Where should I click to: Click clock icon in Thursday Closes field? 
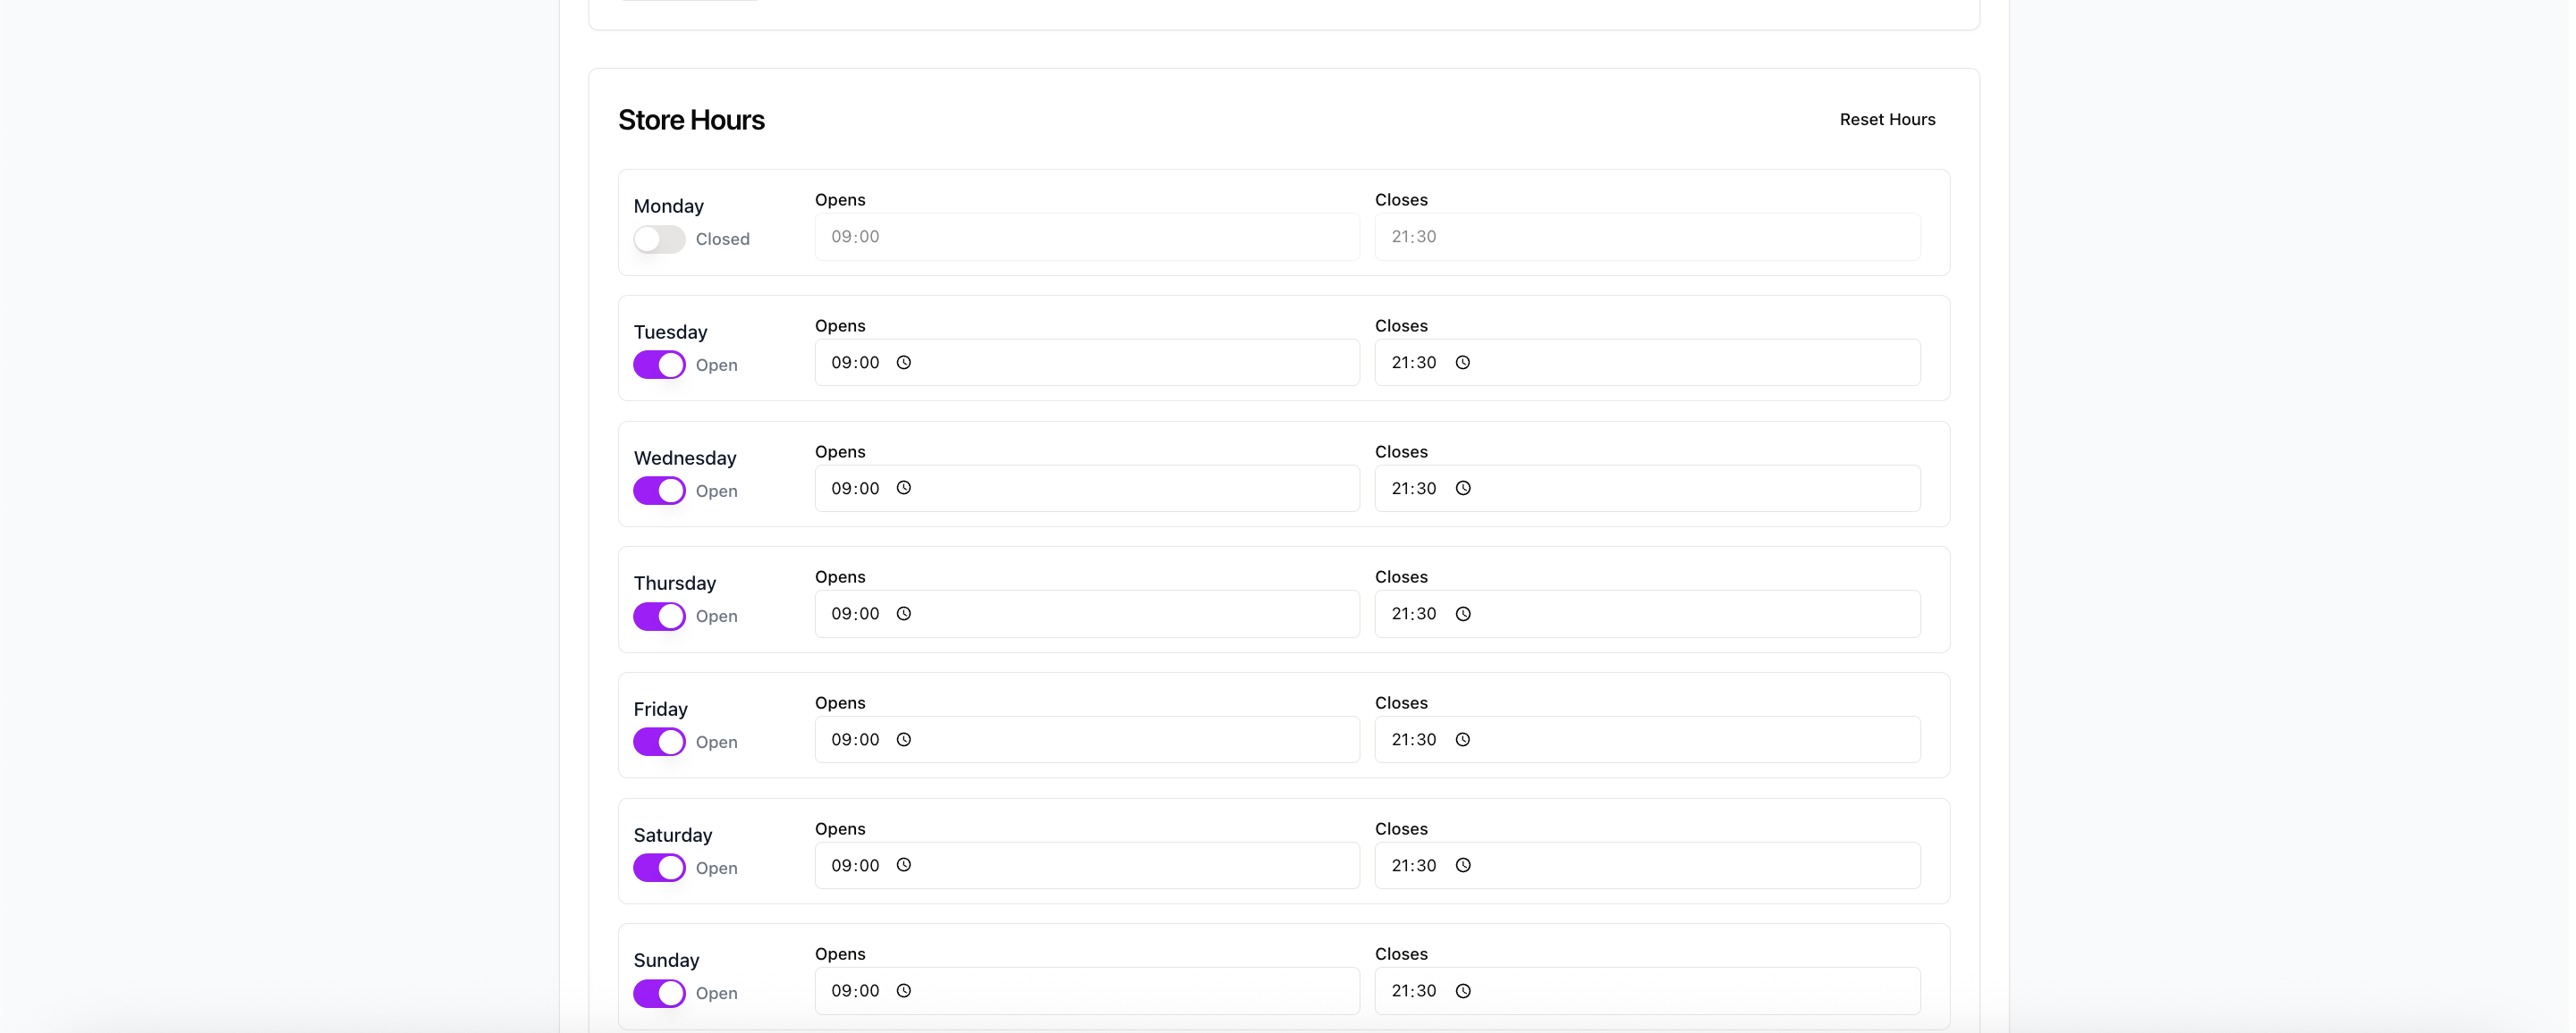[1462, 615]
